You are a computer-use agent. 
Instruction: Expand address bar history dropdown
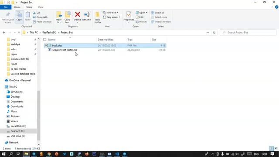pyautogui.click(x=208, y=33)
